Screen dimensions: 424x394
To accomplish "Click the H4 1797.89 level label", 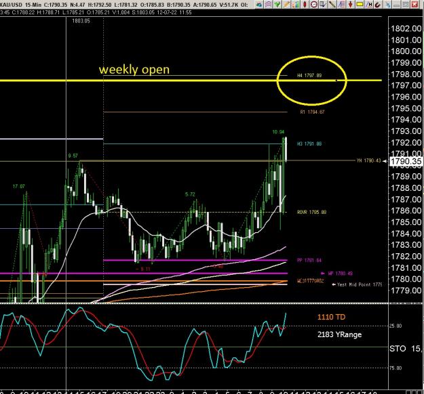I will click(x=309, y=75).
